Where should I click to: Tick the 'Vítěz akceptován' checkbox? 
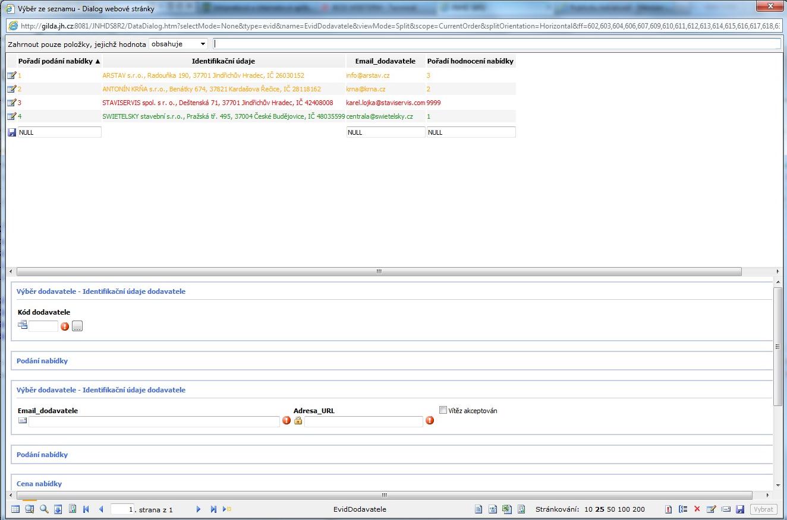(x=443, y=410)
